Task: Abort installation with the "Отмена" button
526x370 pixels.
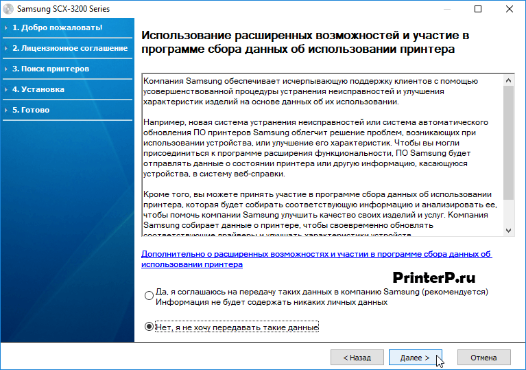Action: tap(483, 358)
